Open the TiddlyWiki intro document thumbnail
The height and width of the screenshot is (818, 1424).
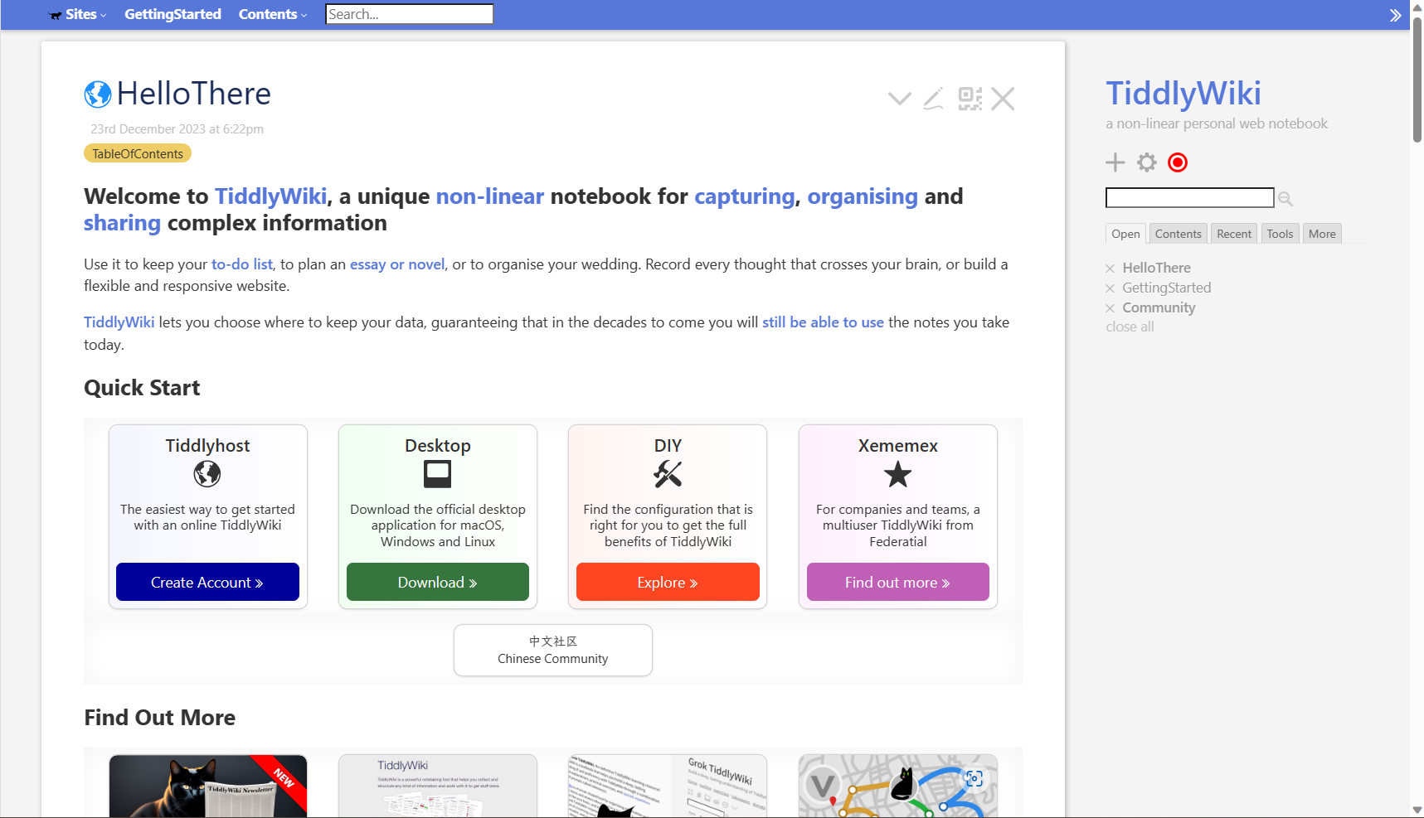coord(438,786)
